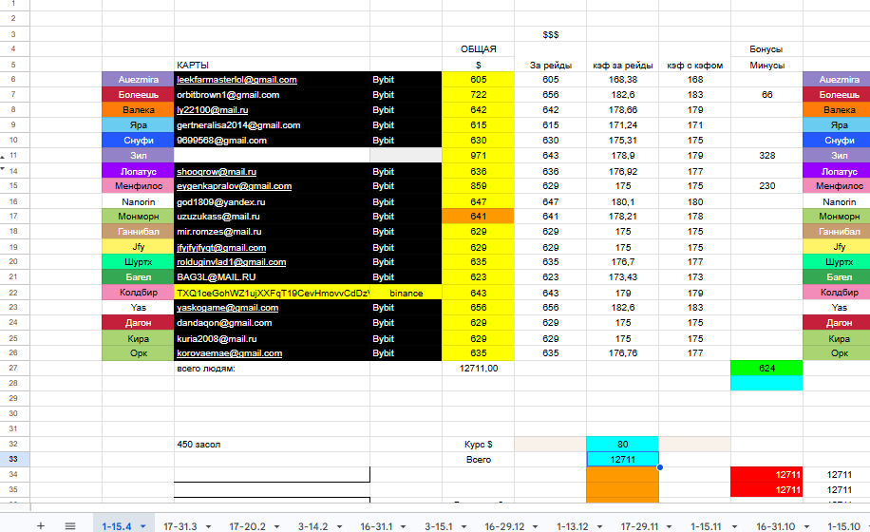Select the '450 засол' cell
This screenshot has height=532, width=870.
272,445
